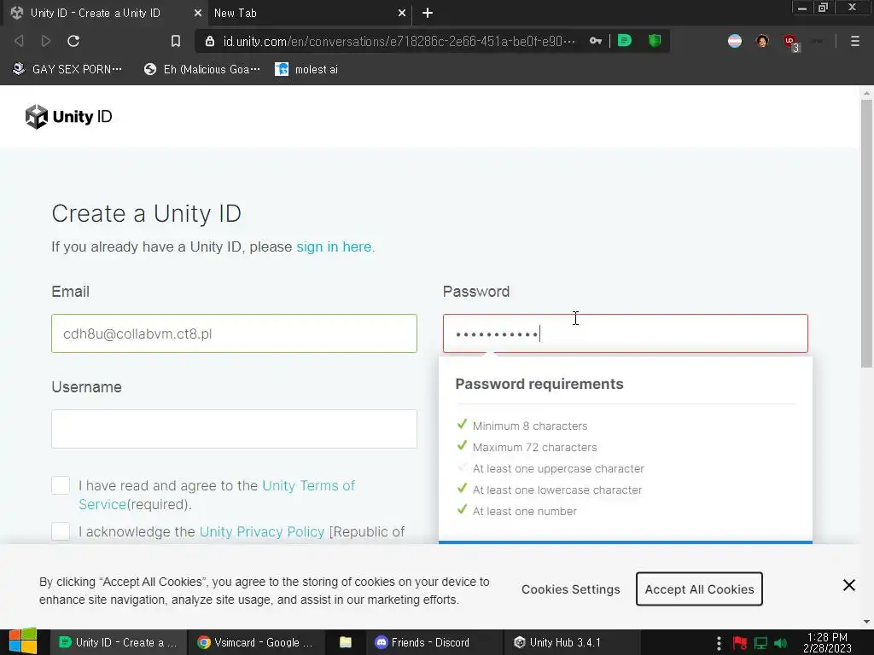Screen dimensions: 874x655
Task: Click the padlock site security icon
Action: click(x=210, y=41)
